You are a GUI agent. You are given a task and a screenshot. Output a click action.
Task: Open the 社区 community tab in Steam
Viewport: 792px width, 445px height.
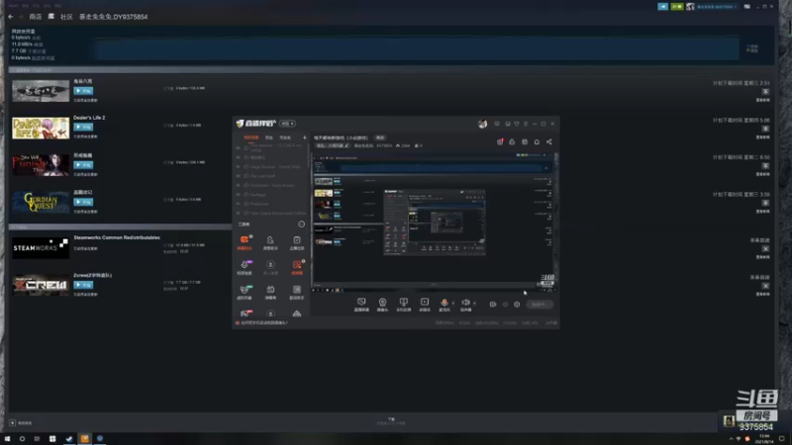(66, 17)
